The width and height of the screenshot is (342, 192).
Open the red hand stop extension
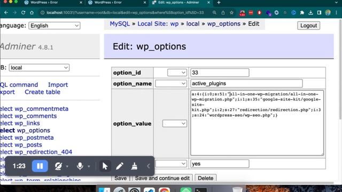point(259,13)
